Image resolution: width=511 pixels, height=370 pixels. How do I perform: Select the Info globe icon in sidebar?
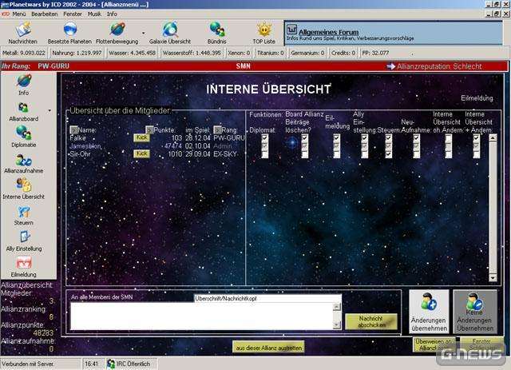click(x=24, y=81)
